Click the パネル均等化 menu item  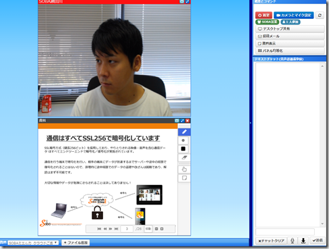290,51
